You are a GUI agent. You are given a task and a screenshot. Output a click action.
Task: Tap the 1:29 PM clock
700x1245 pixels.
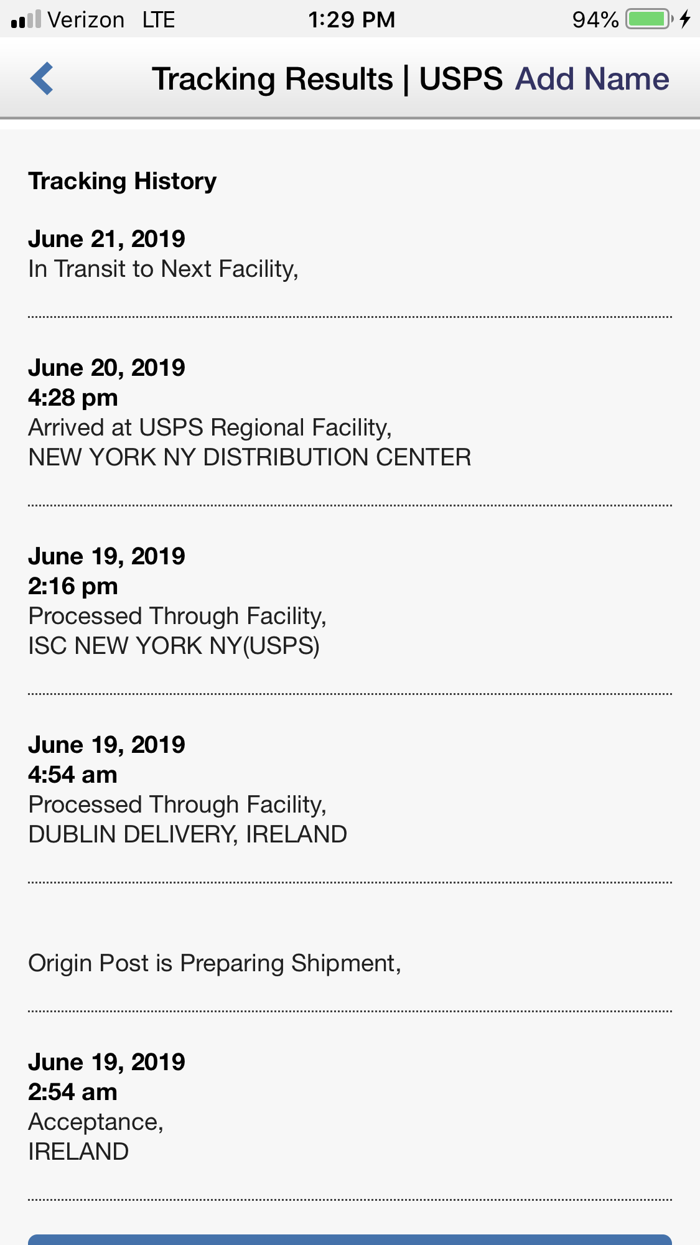352,20
